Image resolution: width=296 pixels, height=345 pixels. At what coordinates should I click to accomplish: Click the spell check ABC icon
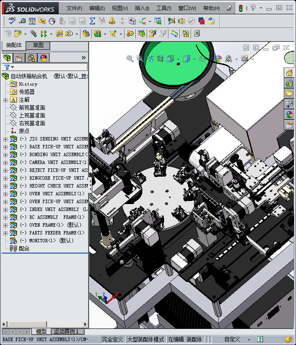12,20
